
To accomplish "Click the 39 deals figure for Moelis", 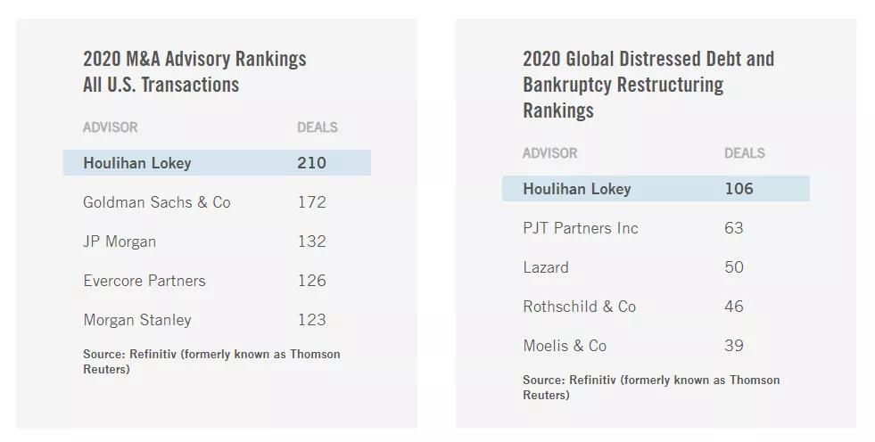I will 734,346.
